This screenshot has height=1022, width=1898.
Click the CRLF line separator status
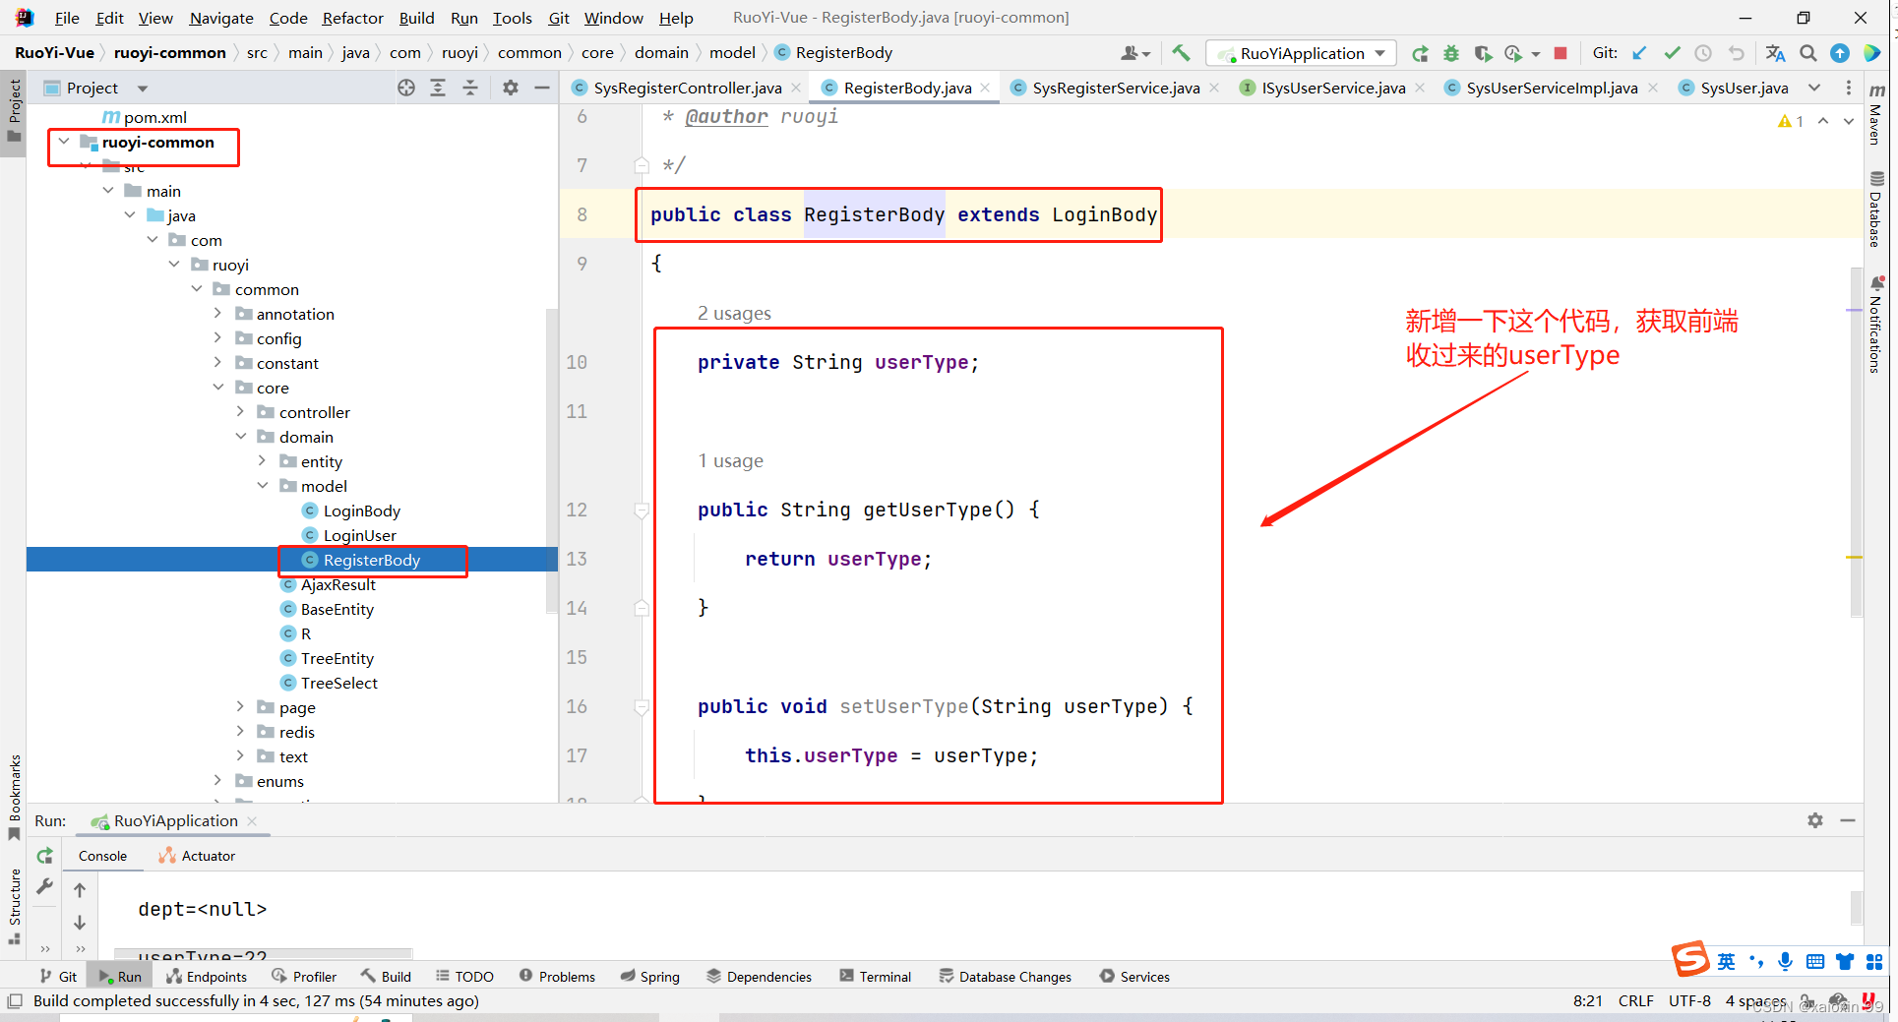[1635, 1000]
